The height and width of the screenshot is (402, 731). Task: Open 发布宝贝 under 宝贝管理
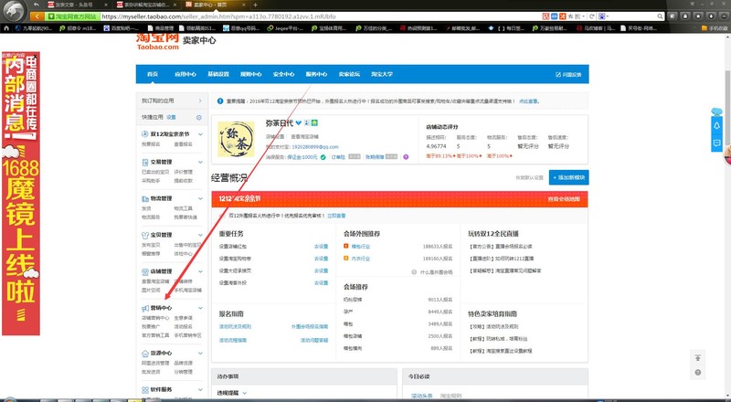[151, 245]
